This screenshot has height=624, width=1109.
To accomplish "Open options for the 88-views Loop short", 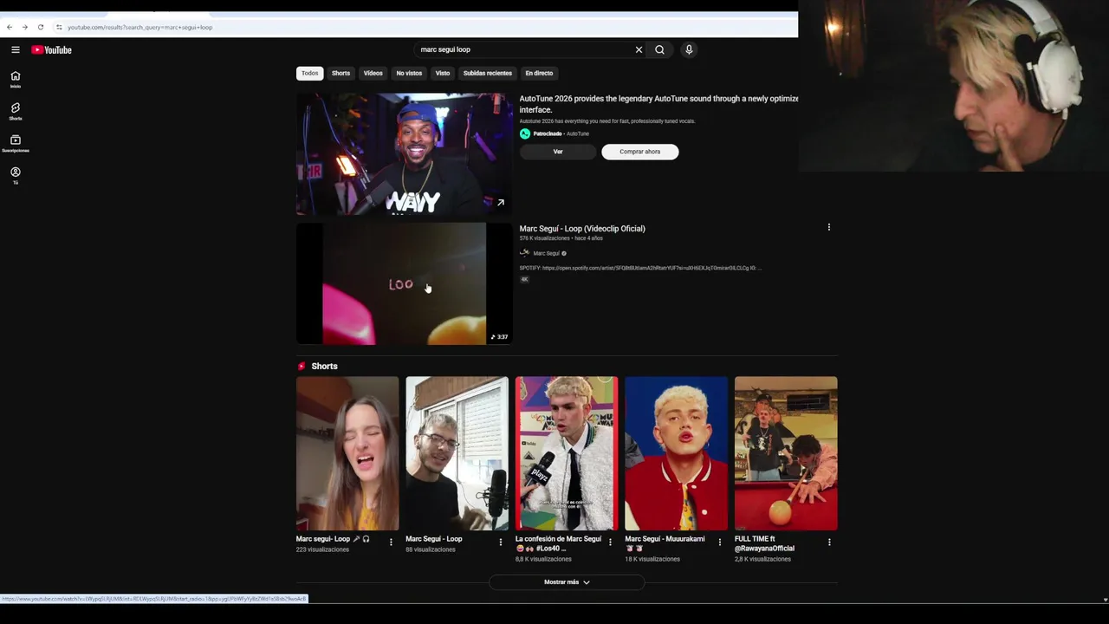I will pos(500,543).
